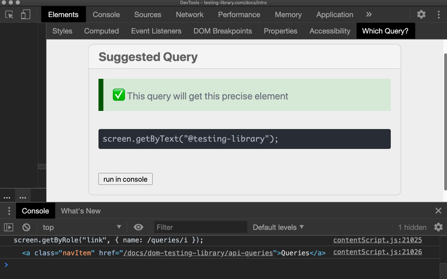Select the Styles sidebar tab

click(x=62, y=31)
